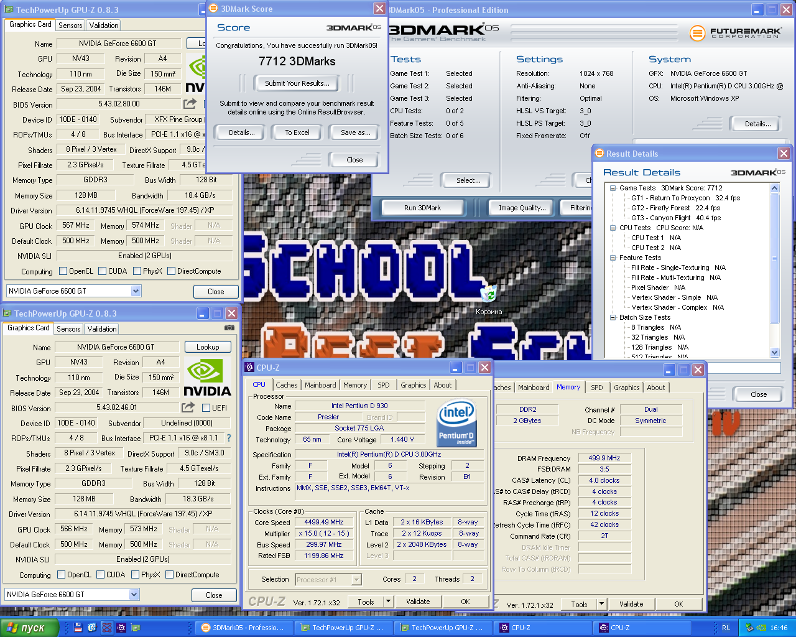Click the NVIDIA icon in the system tray
Viewport: 796px width, 637px height.
761,628
